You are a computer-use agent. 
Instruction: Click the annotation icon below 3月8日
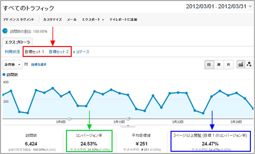tap(69, 119)
